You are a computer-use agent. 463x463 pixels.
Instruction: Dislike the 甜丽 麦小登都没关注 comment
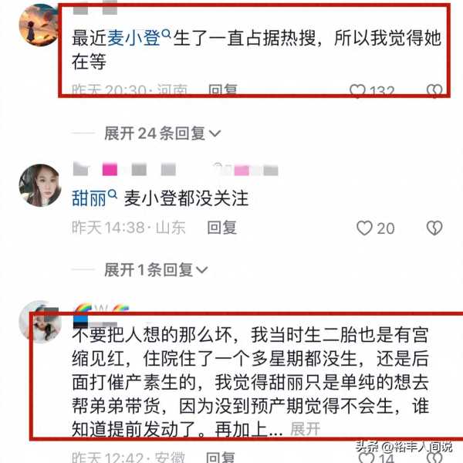[434, 228]
